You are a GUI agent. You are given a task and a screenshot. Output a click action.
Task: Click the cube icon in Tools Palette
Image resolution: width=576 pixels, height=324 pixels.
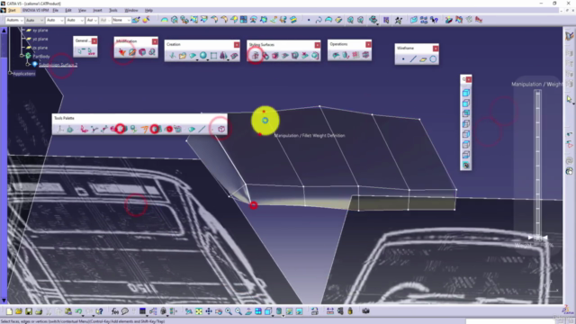221,129
